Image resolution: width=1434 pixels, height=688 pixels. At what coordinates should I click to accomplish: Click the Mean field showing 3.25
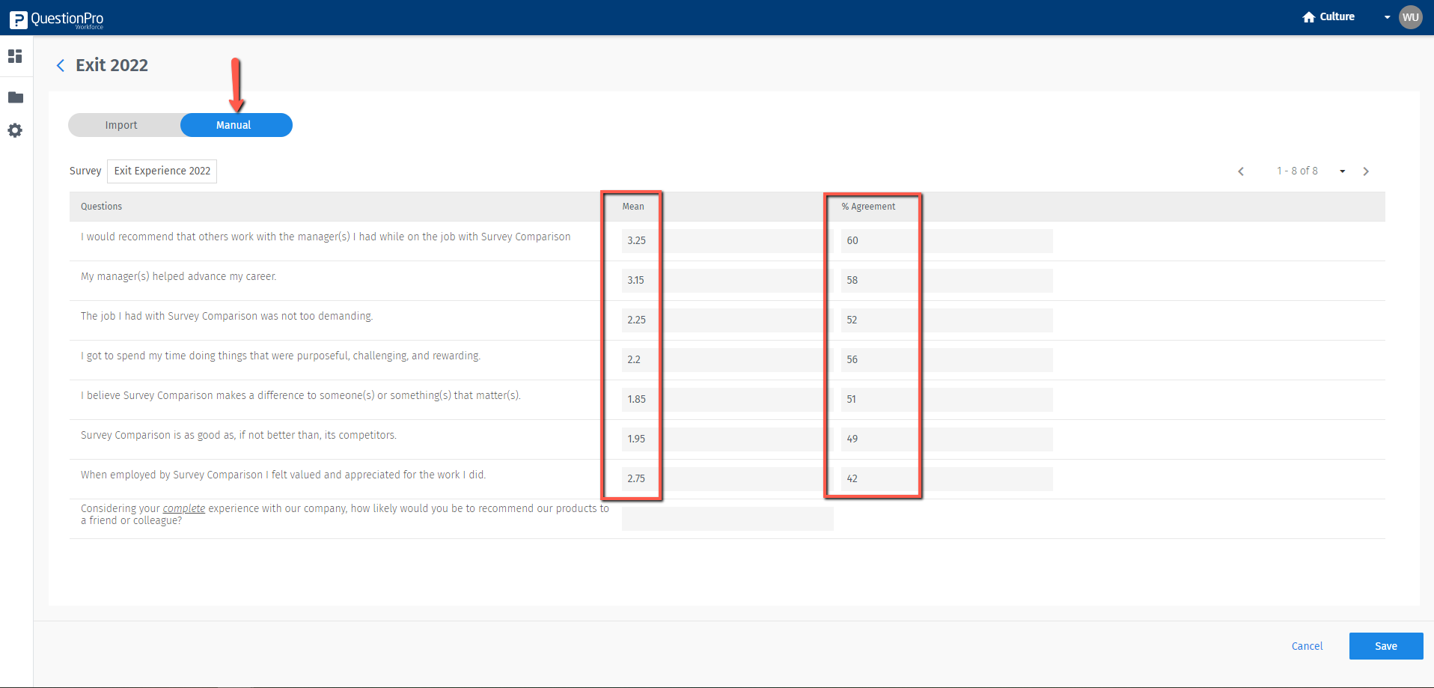click(x=637, y=240)
